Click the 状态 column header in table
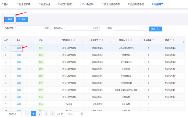 (x=41, y=40)
